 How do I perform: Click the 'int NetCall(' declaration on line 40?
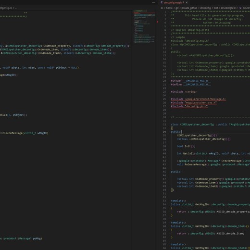click(186, 153)
